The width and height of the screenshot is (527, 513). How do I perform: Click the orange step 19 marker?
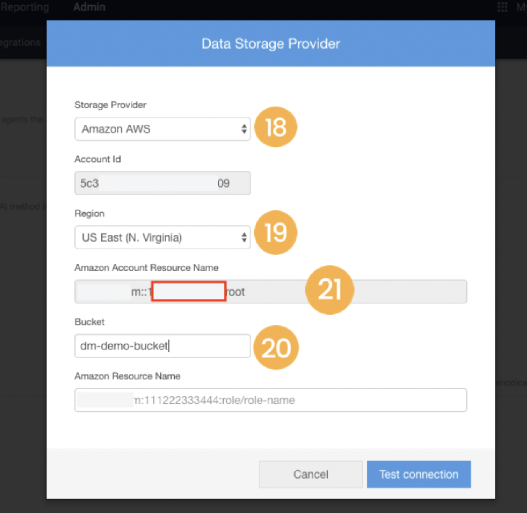click(276, 232)
